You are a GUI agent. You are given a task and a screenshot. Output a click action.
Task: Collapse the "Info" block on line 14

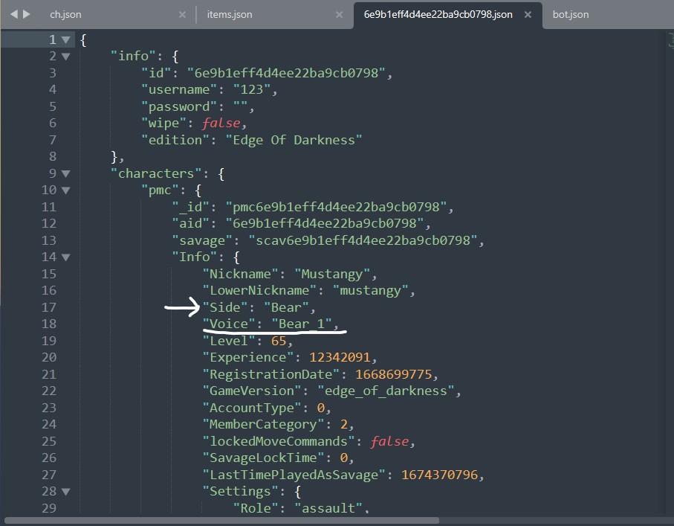[66, 257]
